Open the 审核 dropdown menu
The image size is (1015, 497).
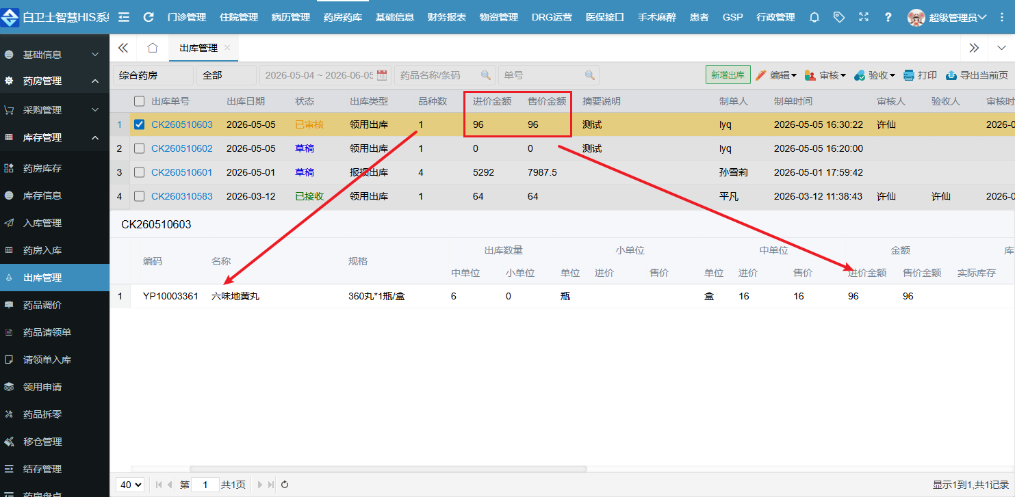[825, 75]
